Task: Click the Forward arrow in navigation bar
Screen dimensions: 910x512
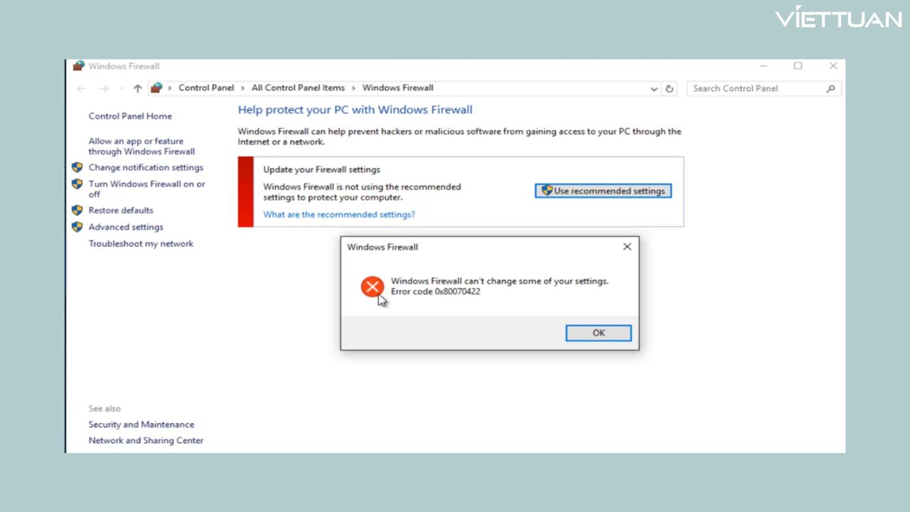Action: pyautogui.click(x=104, y=89)
